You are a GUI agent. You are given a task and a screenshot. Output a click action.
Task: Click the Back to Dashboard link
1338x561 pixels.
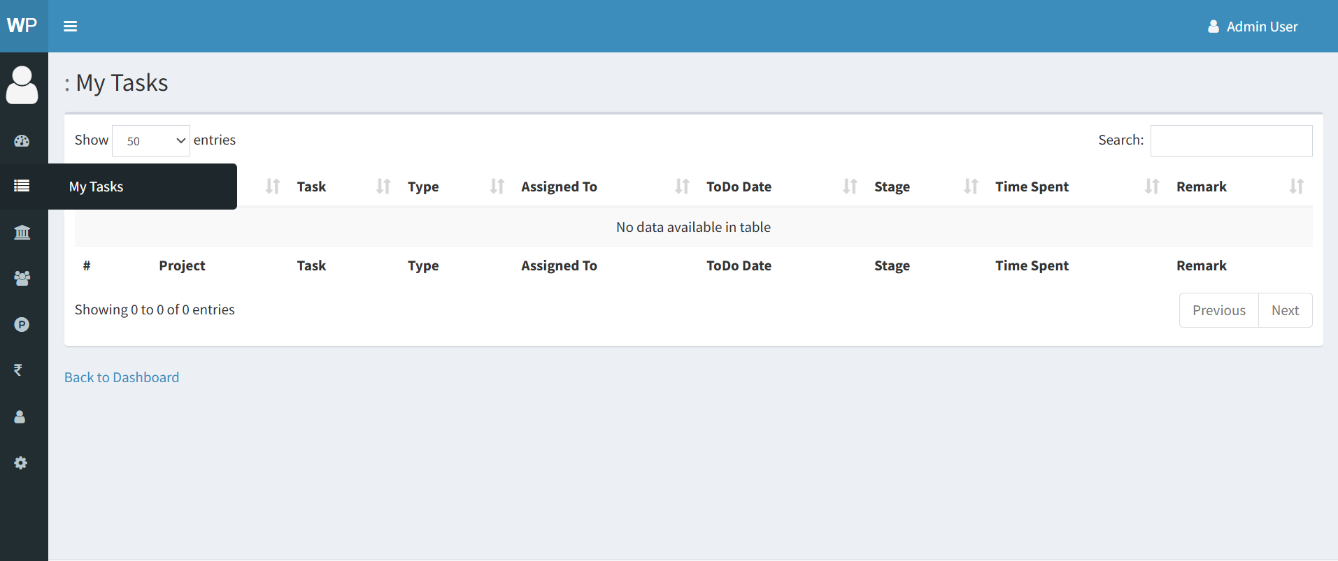[x=122, y=377]
